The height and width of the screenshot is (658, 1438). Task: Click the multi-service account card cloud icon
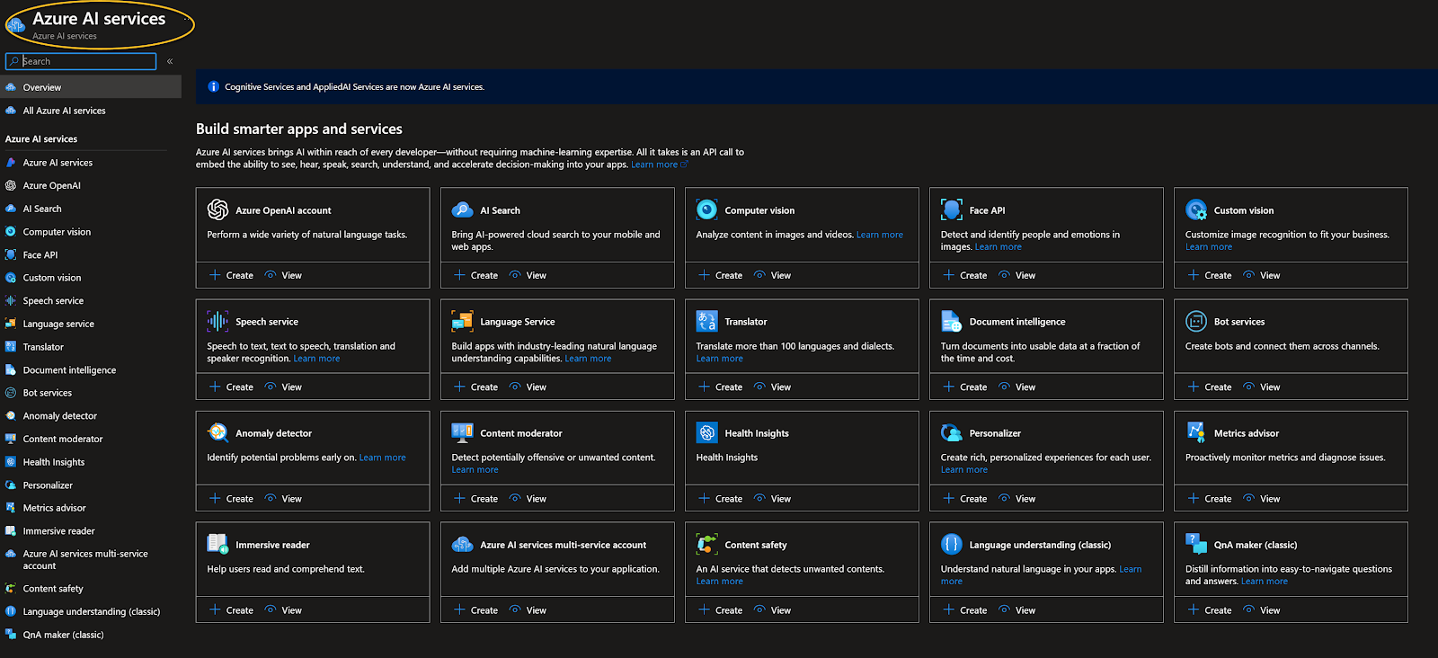click(x=462, y=544)
